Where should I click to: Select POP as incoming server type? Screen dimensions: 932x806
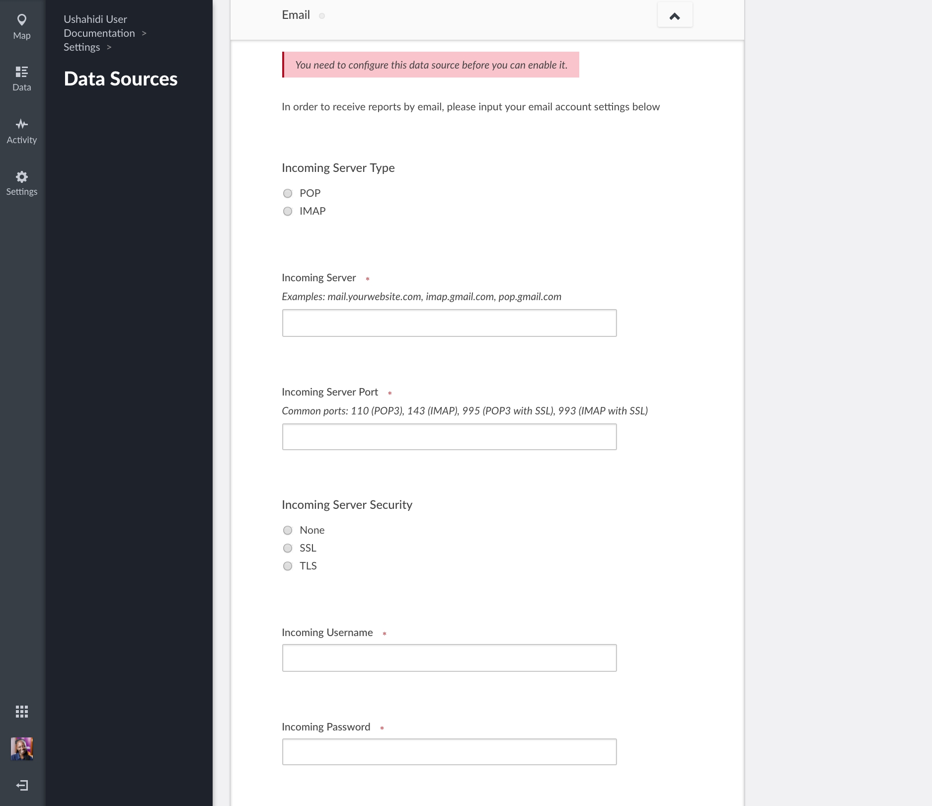click(x=288, y=193)
